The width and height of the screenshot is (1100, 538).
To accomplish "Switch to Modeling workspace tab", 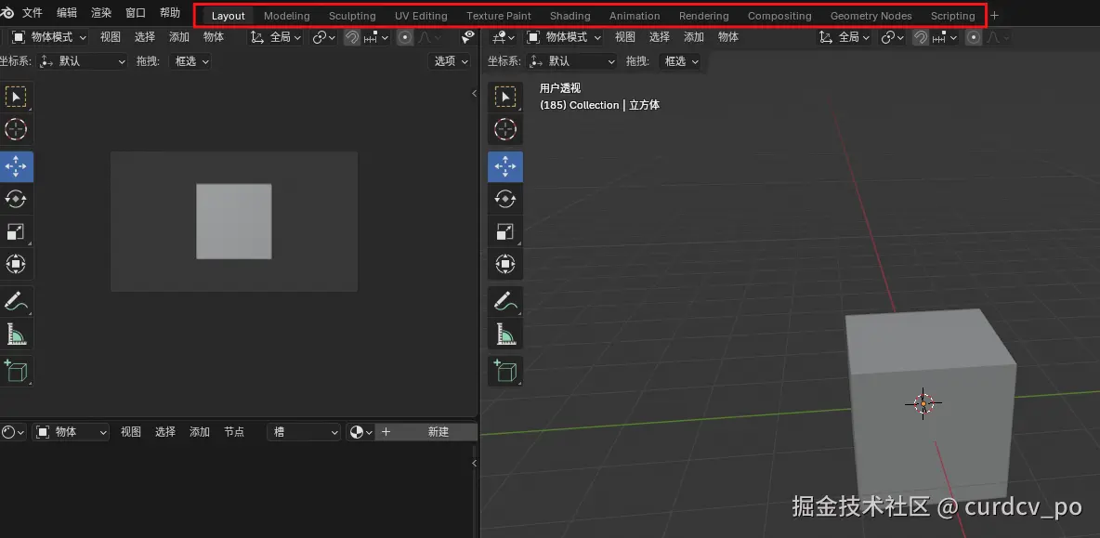I will (x=287, y=16).
